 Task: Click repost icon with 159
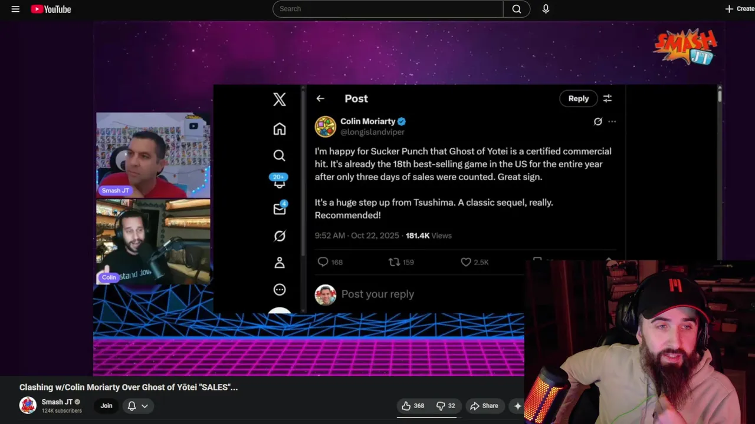401,262
